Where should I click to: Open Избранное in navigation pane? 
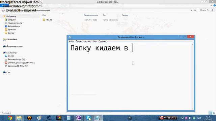[x=11, y=16]
